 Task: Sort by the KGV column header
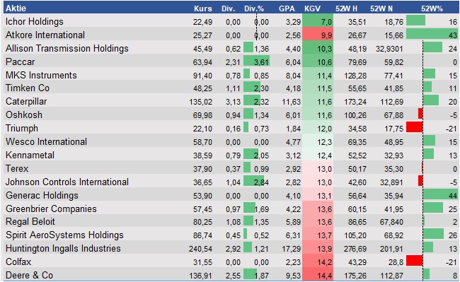tap(312, 8)
